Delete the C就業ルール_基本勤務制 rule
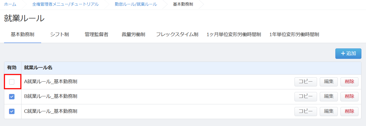Image resolution: width=366 pixels, height=126 pixels. click(x=349, y=111)
